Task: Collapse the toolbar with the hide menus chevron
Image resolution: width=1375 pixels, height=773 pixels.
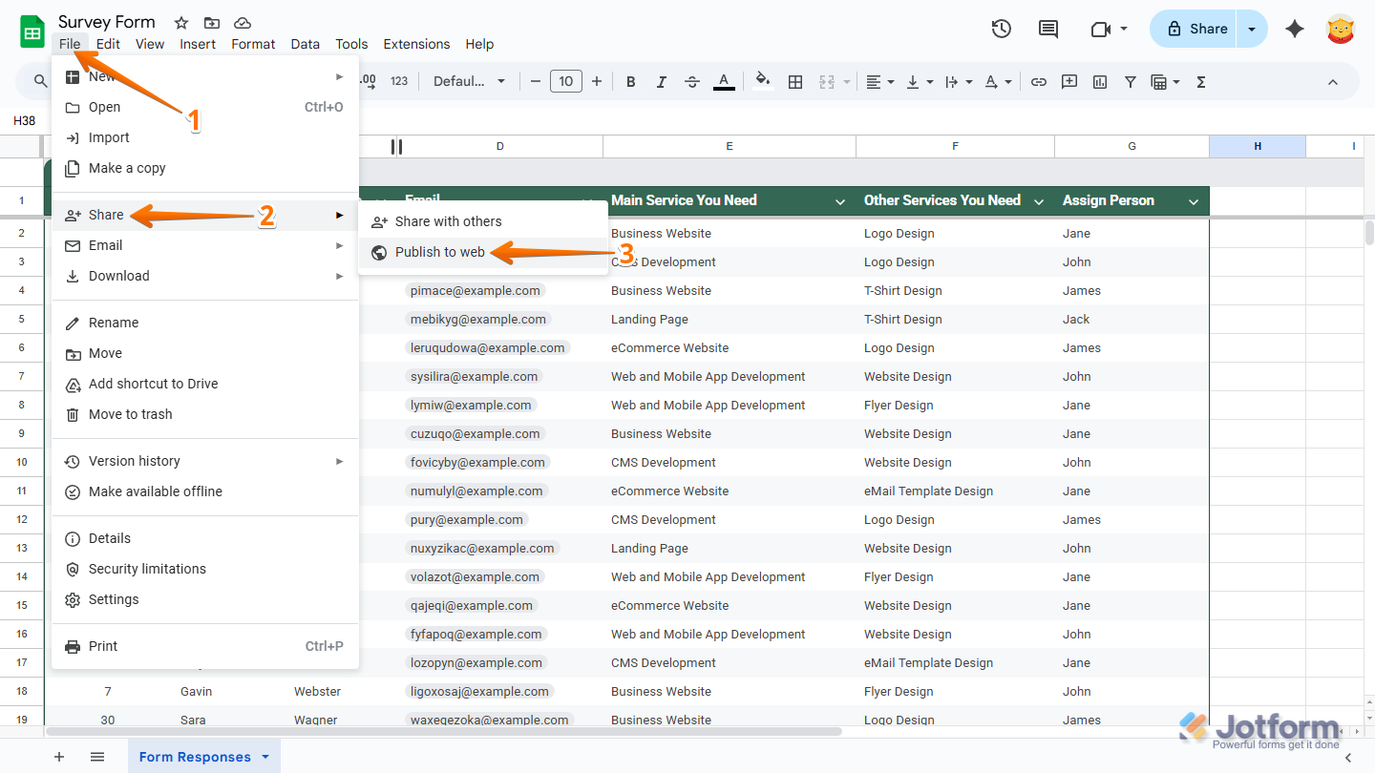Action: tap(1333, 81)
